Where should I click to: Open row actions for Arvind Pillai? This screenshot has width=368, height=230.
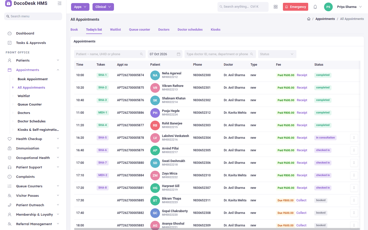[x=354, y=150]
